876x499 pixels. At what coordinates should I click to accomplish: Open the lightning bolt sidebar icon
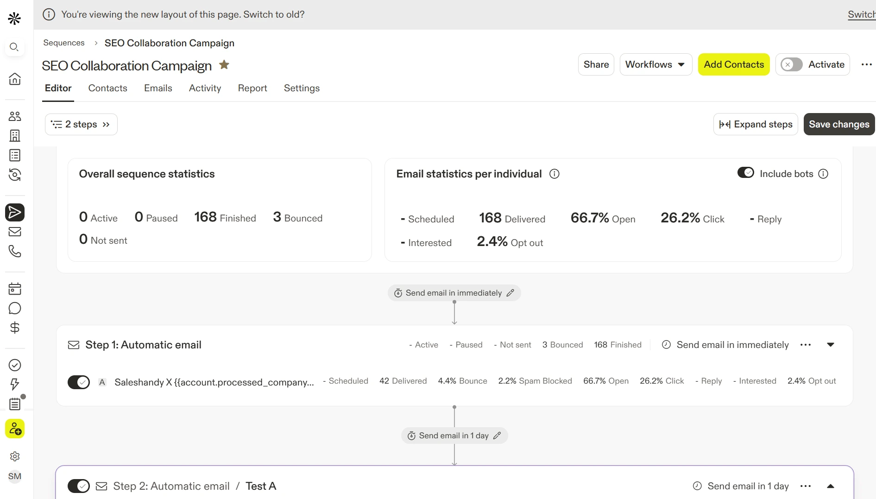[15, 385]
